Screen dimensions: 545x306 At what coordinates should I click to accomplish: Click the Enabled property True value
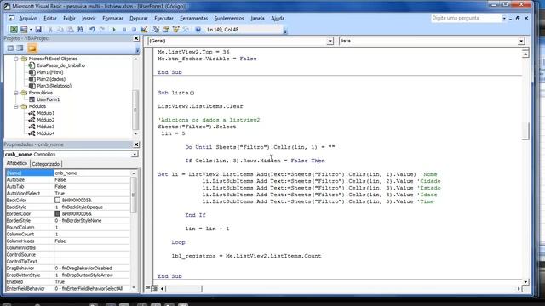92,281
